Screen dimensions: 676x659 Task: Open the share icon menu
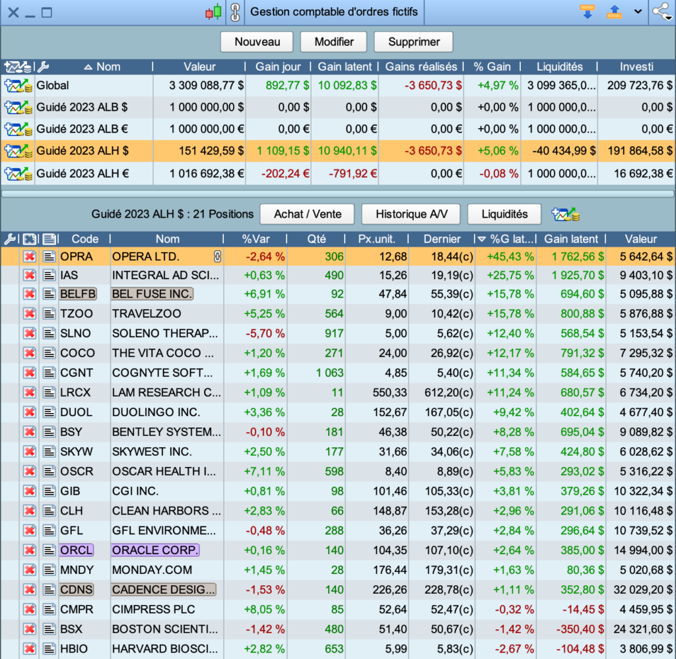661,12
